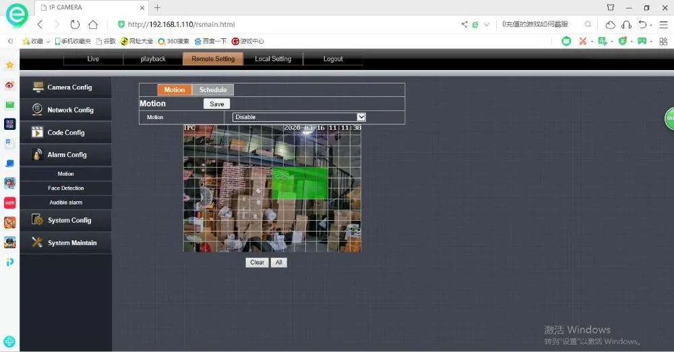The image size is (674, 352).
Task: Click the browser forward arrow
Action: [x=57, y=24]
